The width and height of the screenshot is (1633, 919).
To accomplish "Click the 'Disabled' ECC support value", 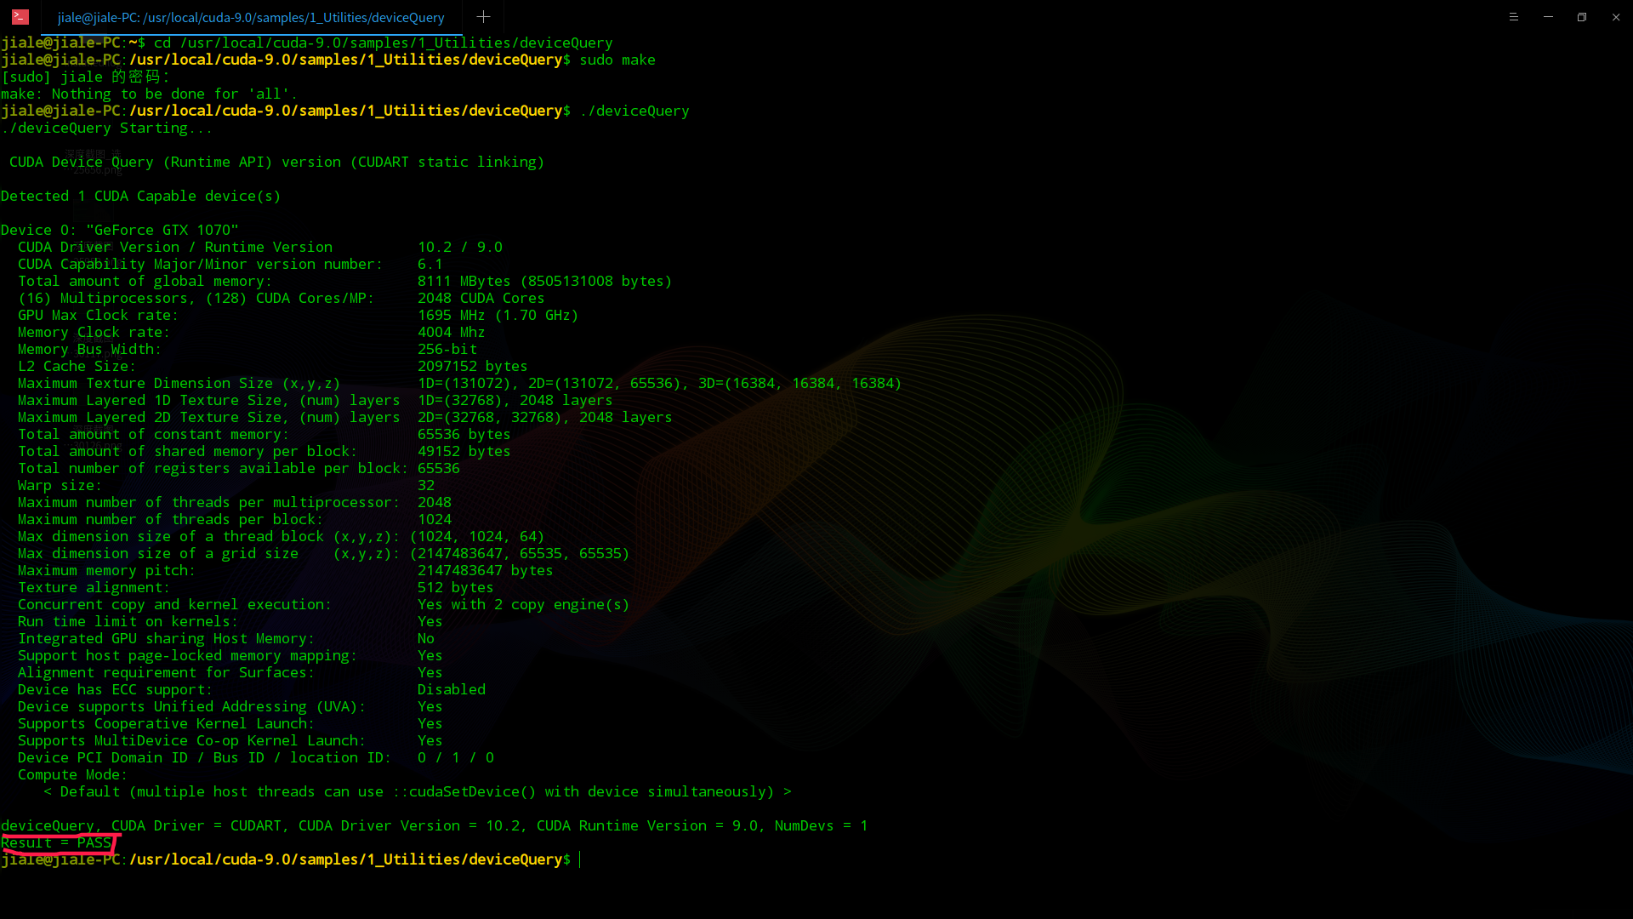I will 452,689.
